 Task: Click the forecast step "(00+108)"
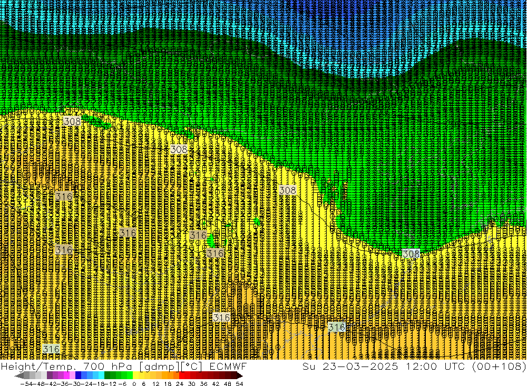pyautogui.click(x=499, y=366)
